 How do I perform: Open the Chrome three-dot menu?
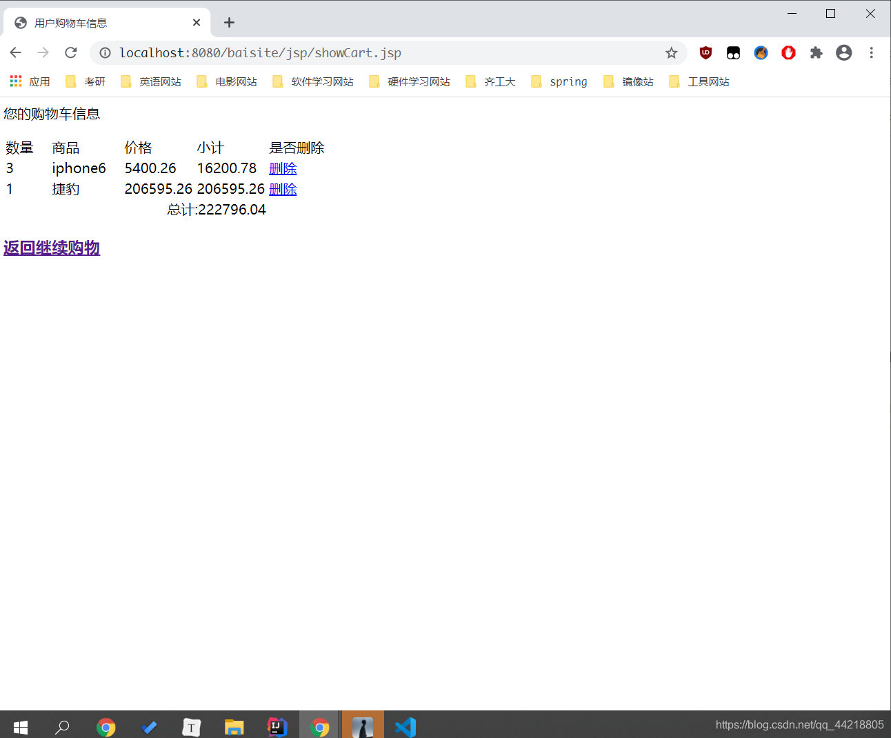tap(871, 52)
